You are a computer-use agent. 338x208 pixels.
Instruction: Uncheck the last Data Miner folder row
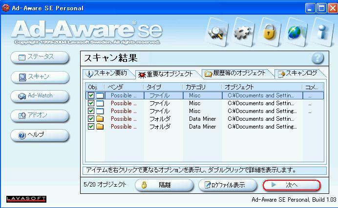click(91, 126)
